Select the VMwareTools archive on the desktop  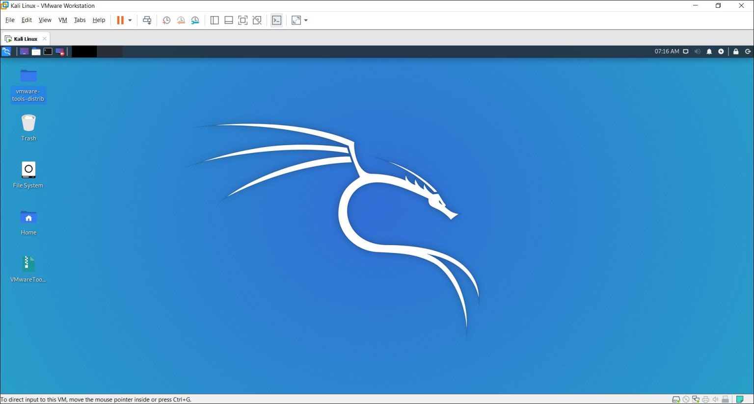tap(28, 269)
